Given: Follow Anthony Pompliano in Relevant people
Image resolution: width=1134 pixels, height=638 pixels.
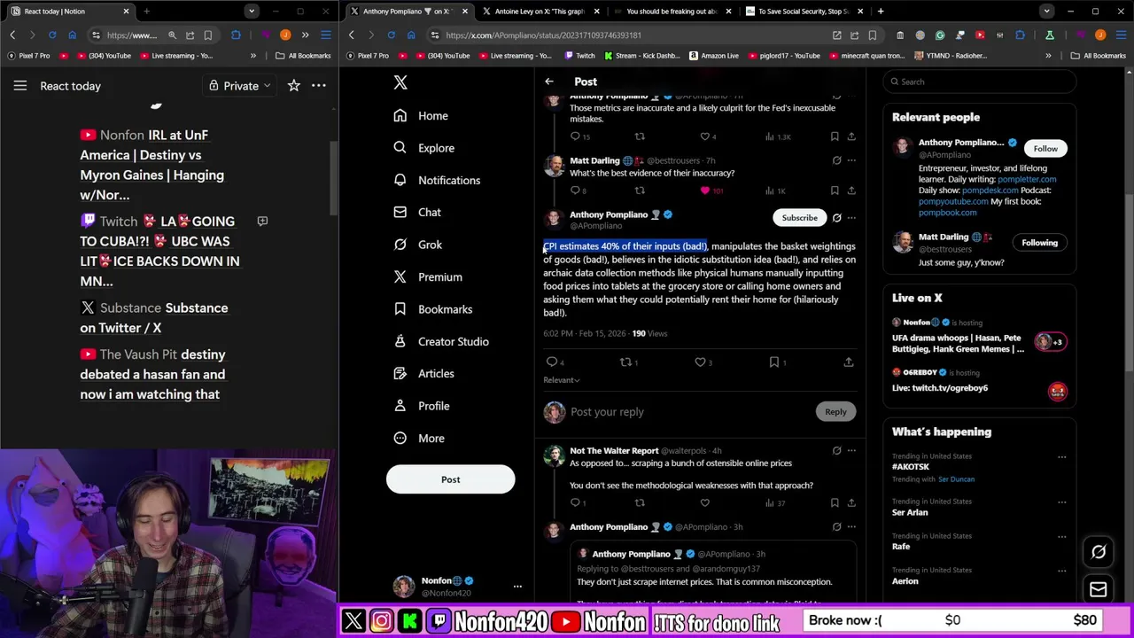Looking at the screenshot, I should (1045, 149).
